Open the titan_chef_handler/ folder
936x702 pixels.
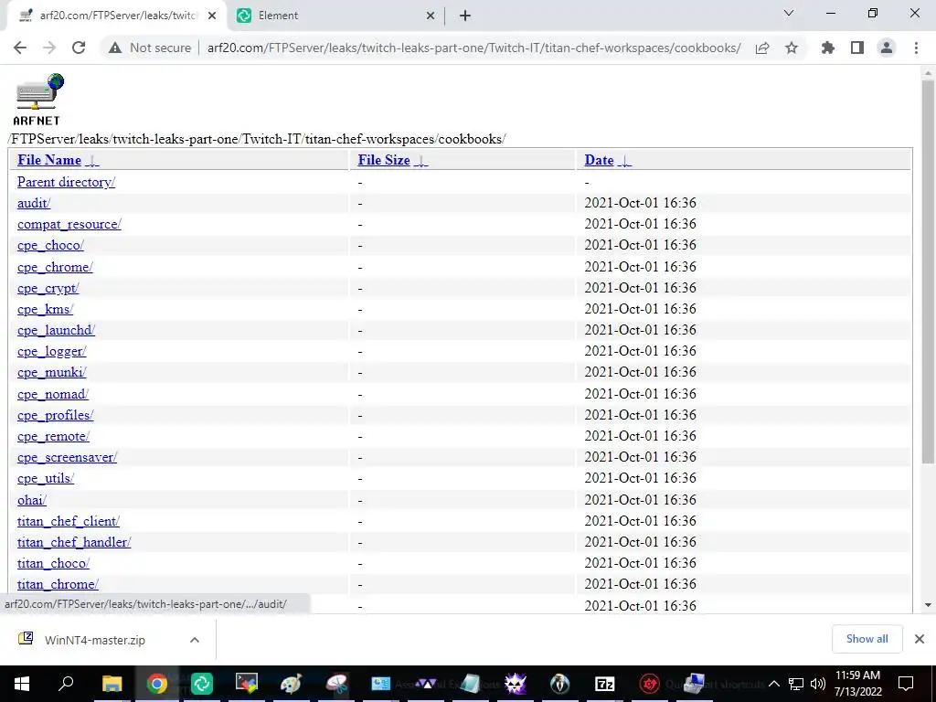74,542
